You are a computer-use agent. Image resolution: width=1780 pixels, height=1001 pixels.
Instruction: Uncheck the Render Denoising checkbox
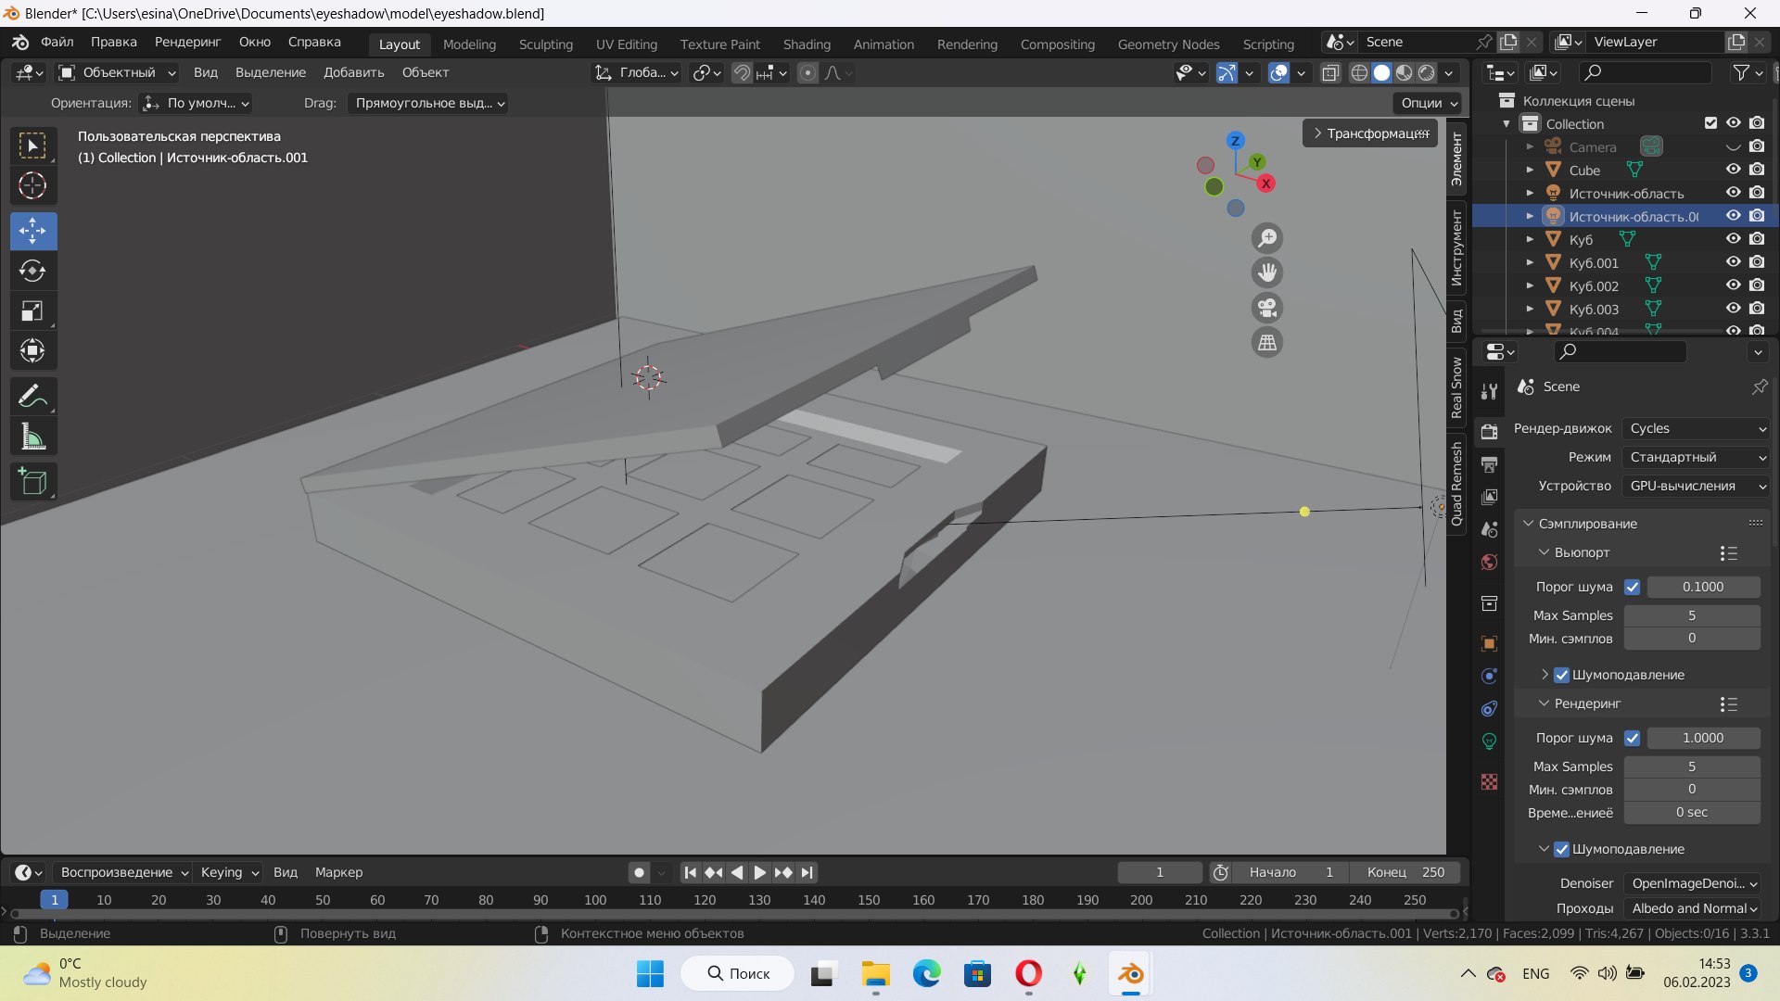click(1561, 849)
